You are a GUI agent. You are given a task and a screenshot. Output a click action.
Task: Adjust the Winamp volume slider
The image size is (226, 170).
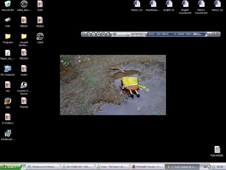[123, 35]
